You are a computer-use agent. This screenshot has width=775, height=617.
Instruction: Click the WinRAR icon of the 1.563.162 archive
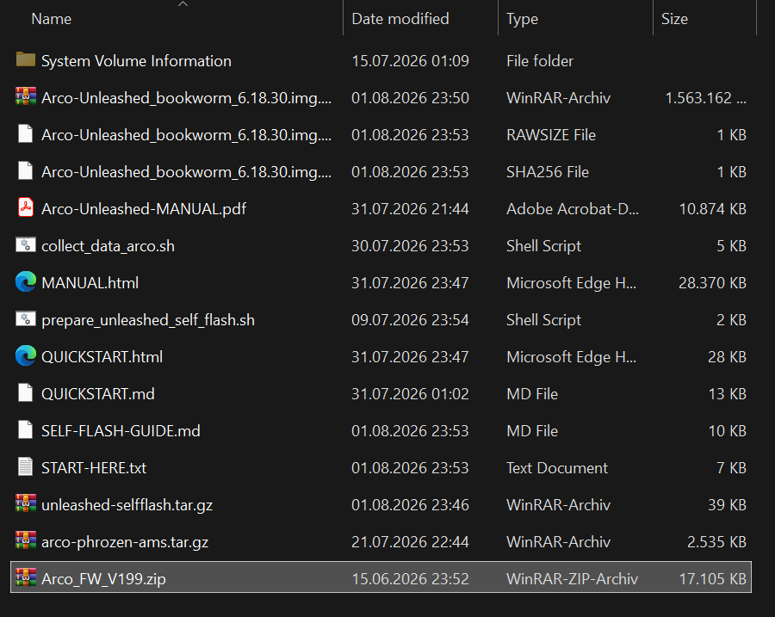tap(26, 96)
